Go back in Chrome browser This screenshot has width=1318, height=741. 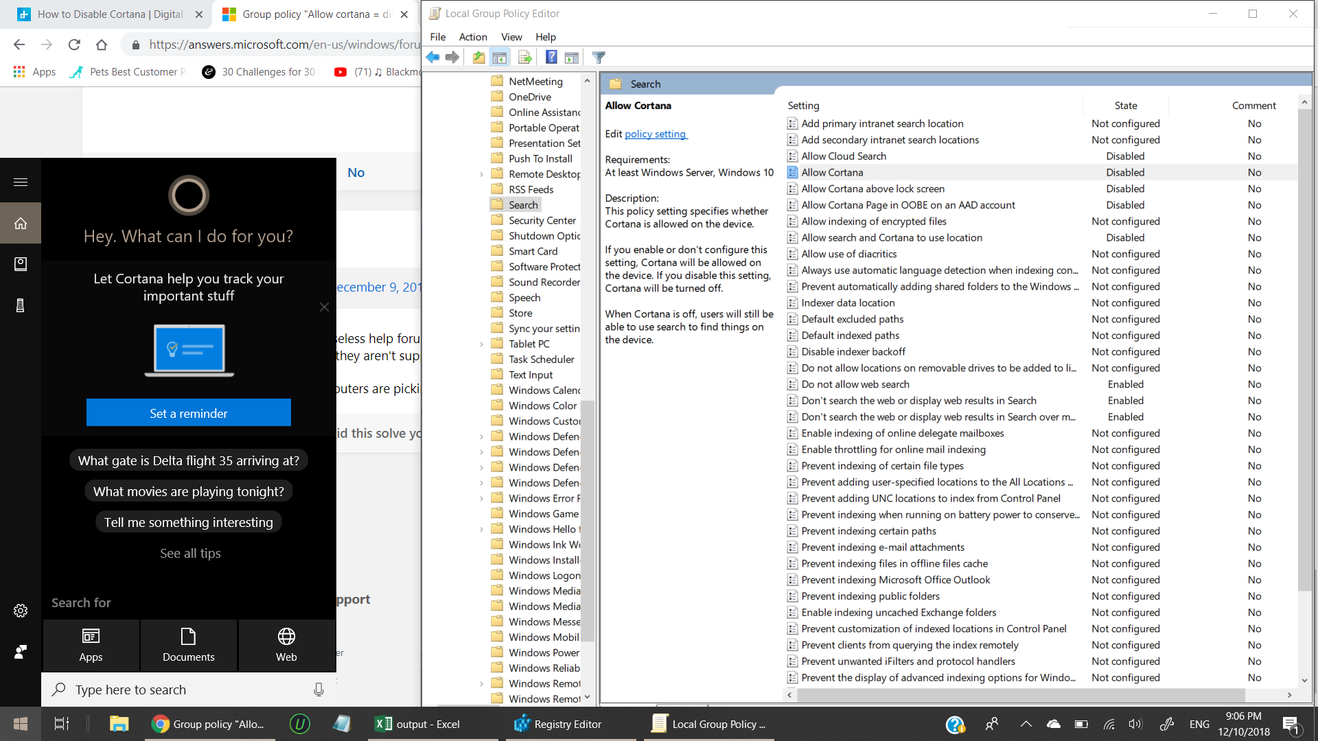19,45
